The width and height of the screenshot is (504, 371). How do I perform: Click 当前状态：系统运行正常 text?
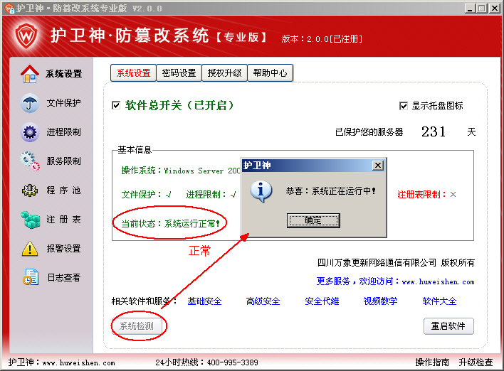click(170, 223)
